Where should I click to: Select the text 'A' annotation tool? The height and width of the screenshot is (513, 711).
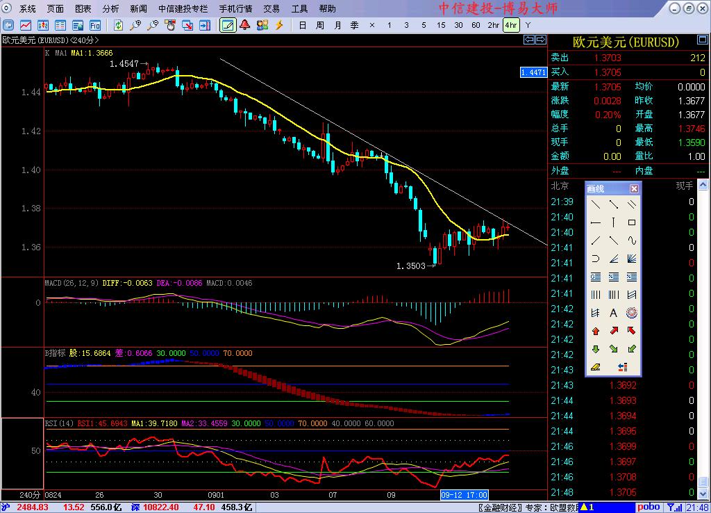[x=614, y=313]
